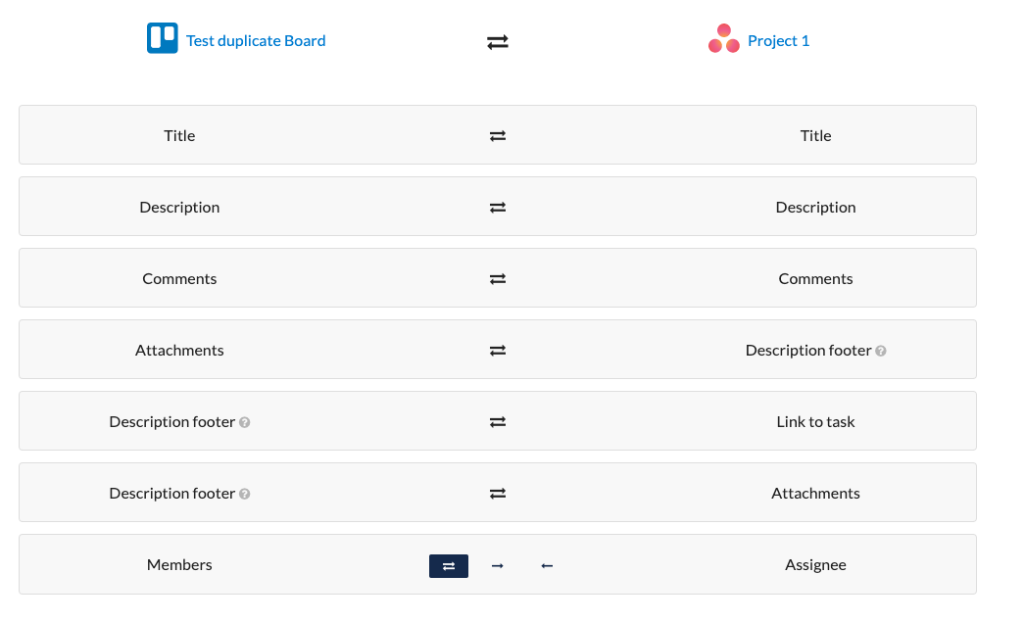Viewport: 1024px width, 622px height.
Task: Set Members to Assignee one-way right arrow
Action: point(498,566)
